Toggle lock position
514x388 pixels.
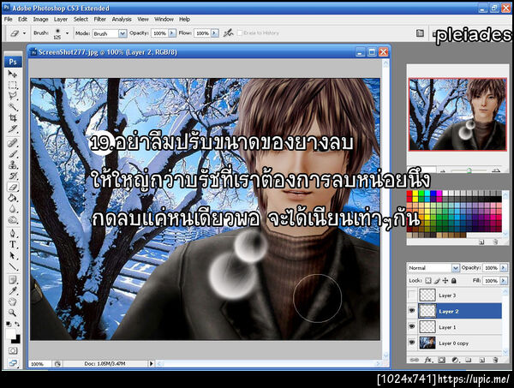(x=445, y=281)
